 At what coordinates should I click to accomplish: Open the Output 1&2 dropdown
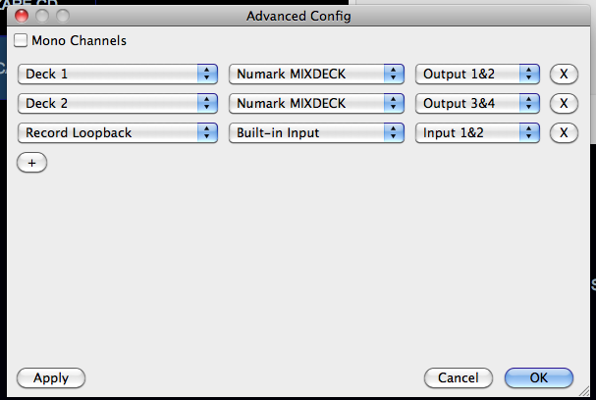[x=477, y=74]
